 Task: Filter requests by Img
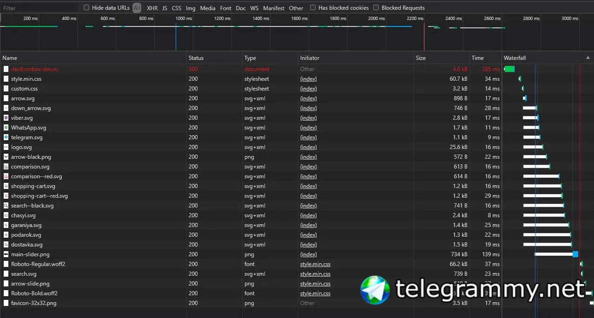point(191,8)
